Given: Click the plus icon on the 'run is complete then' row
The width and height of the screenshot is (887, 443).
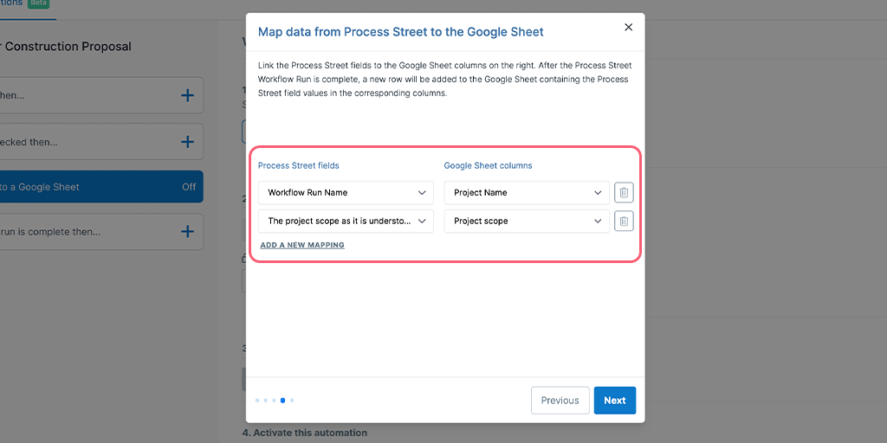Looking at the screenshot, I should coord(187,232).
